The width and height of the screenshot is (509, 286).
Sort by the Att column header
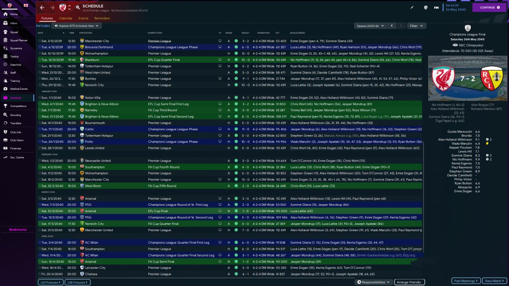tap(278, 33)
